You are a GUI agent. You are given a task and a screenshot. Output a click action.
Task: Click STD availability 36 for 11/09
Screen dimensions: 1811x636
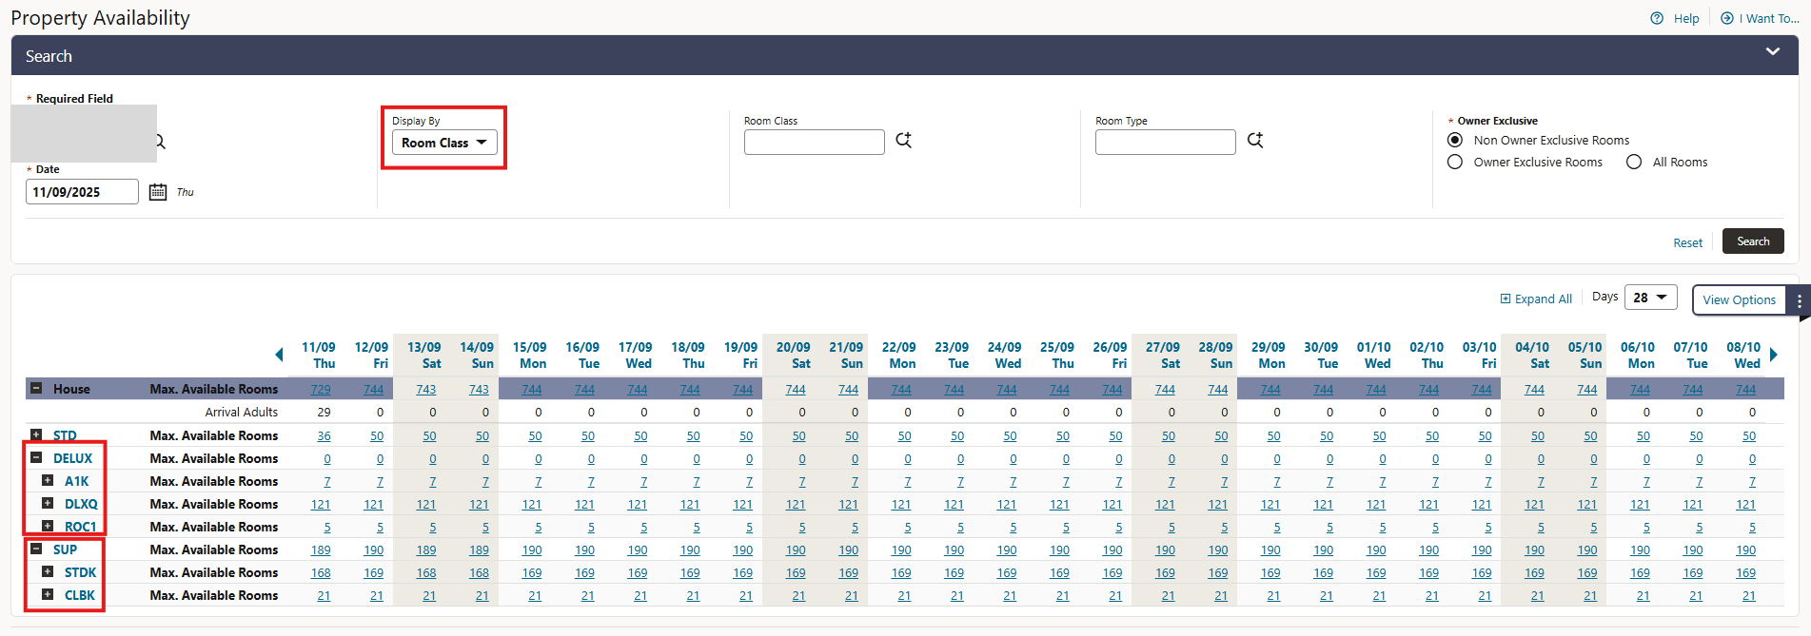pos(325,436)
